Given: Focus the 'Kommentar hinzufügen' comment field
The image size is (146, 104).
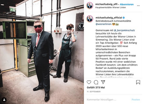Looking at the screenshot, I should (108, 100).
